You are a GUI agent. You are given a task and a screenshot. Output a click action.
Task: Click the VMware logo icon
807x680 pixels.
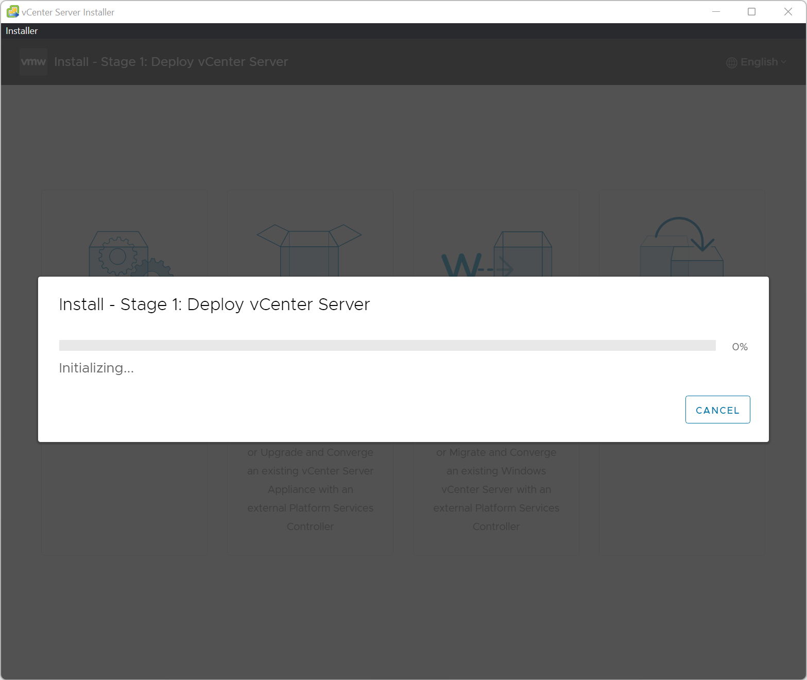tap(33, 61)
